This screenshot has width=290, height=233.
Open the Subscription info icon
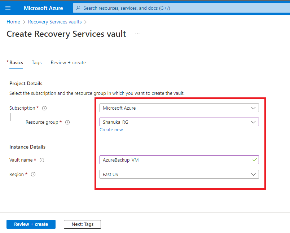tap(44, 108)
